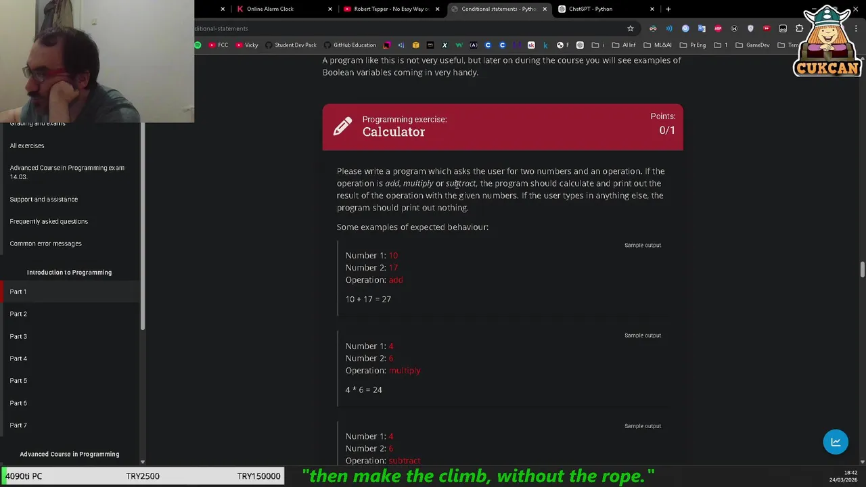Click the pencil icon in Calculator header
The width and height of the screenshot is (866, 487).
point(342,126)
